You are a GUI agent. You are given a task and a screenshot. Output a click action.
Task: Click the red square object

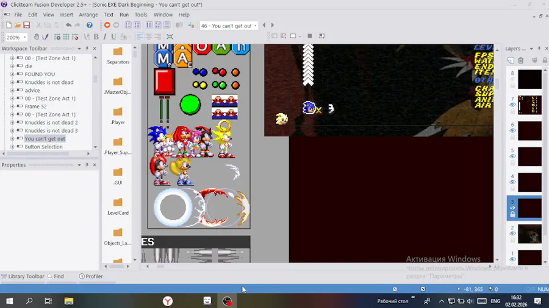(x=164, y=82)
